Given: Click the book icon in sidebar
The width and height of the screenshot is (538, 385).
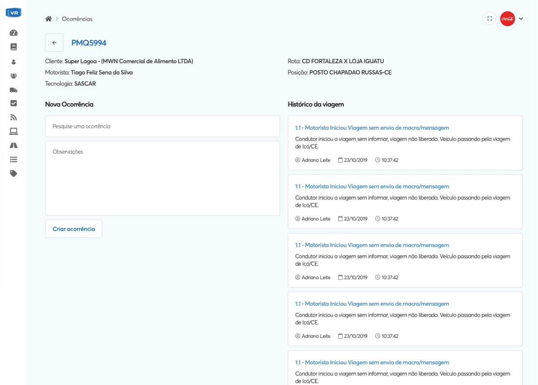Looking at the screenshot, I should click(13, 47).
